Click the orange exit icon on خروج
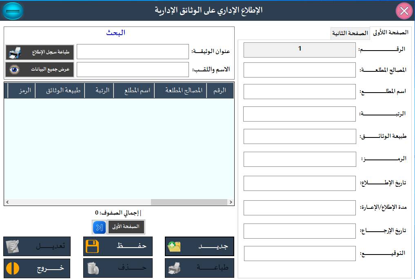 (x=13, y=268)
